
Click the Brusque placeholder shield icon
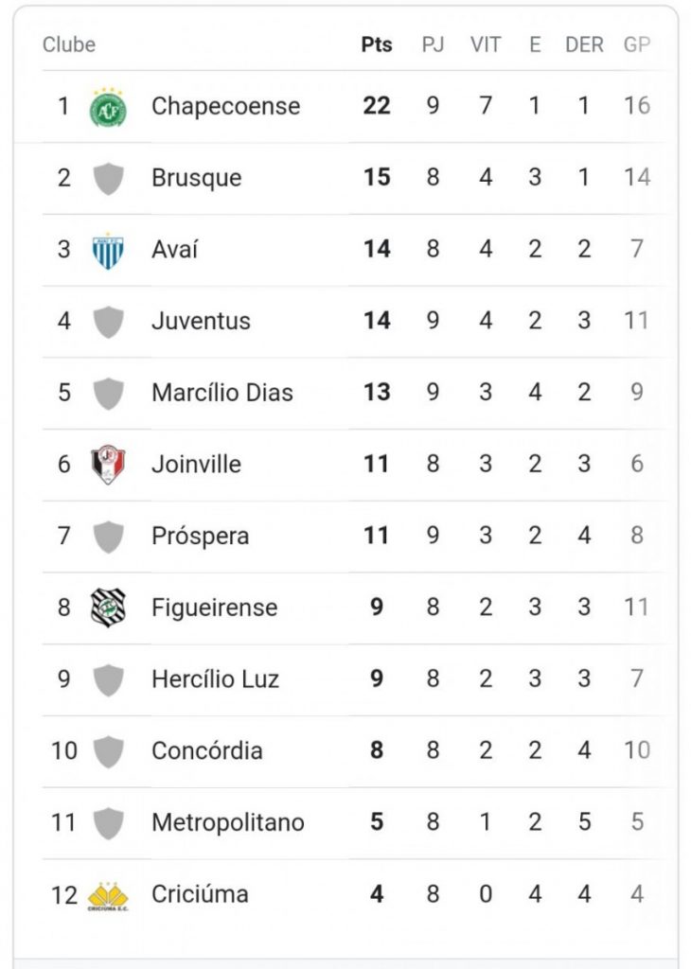pos(108,178)
